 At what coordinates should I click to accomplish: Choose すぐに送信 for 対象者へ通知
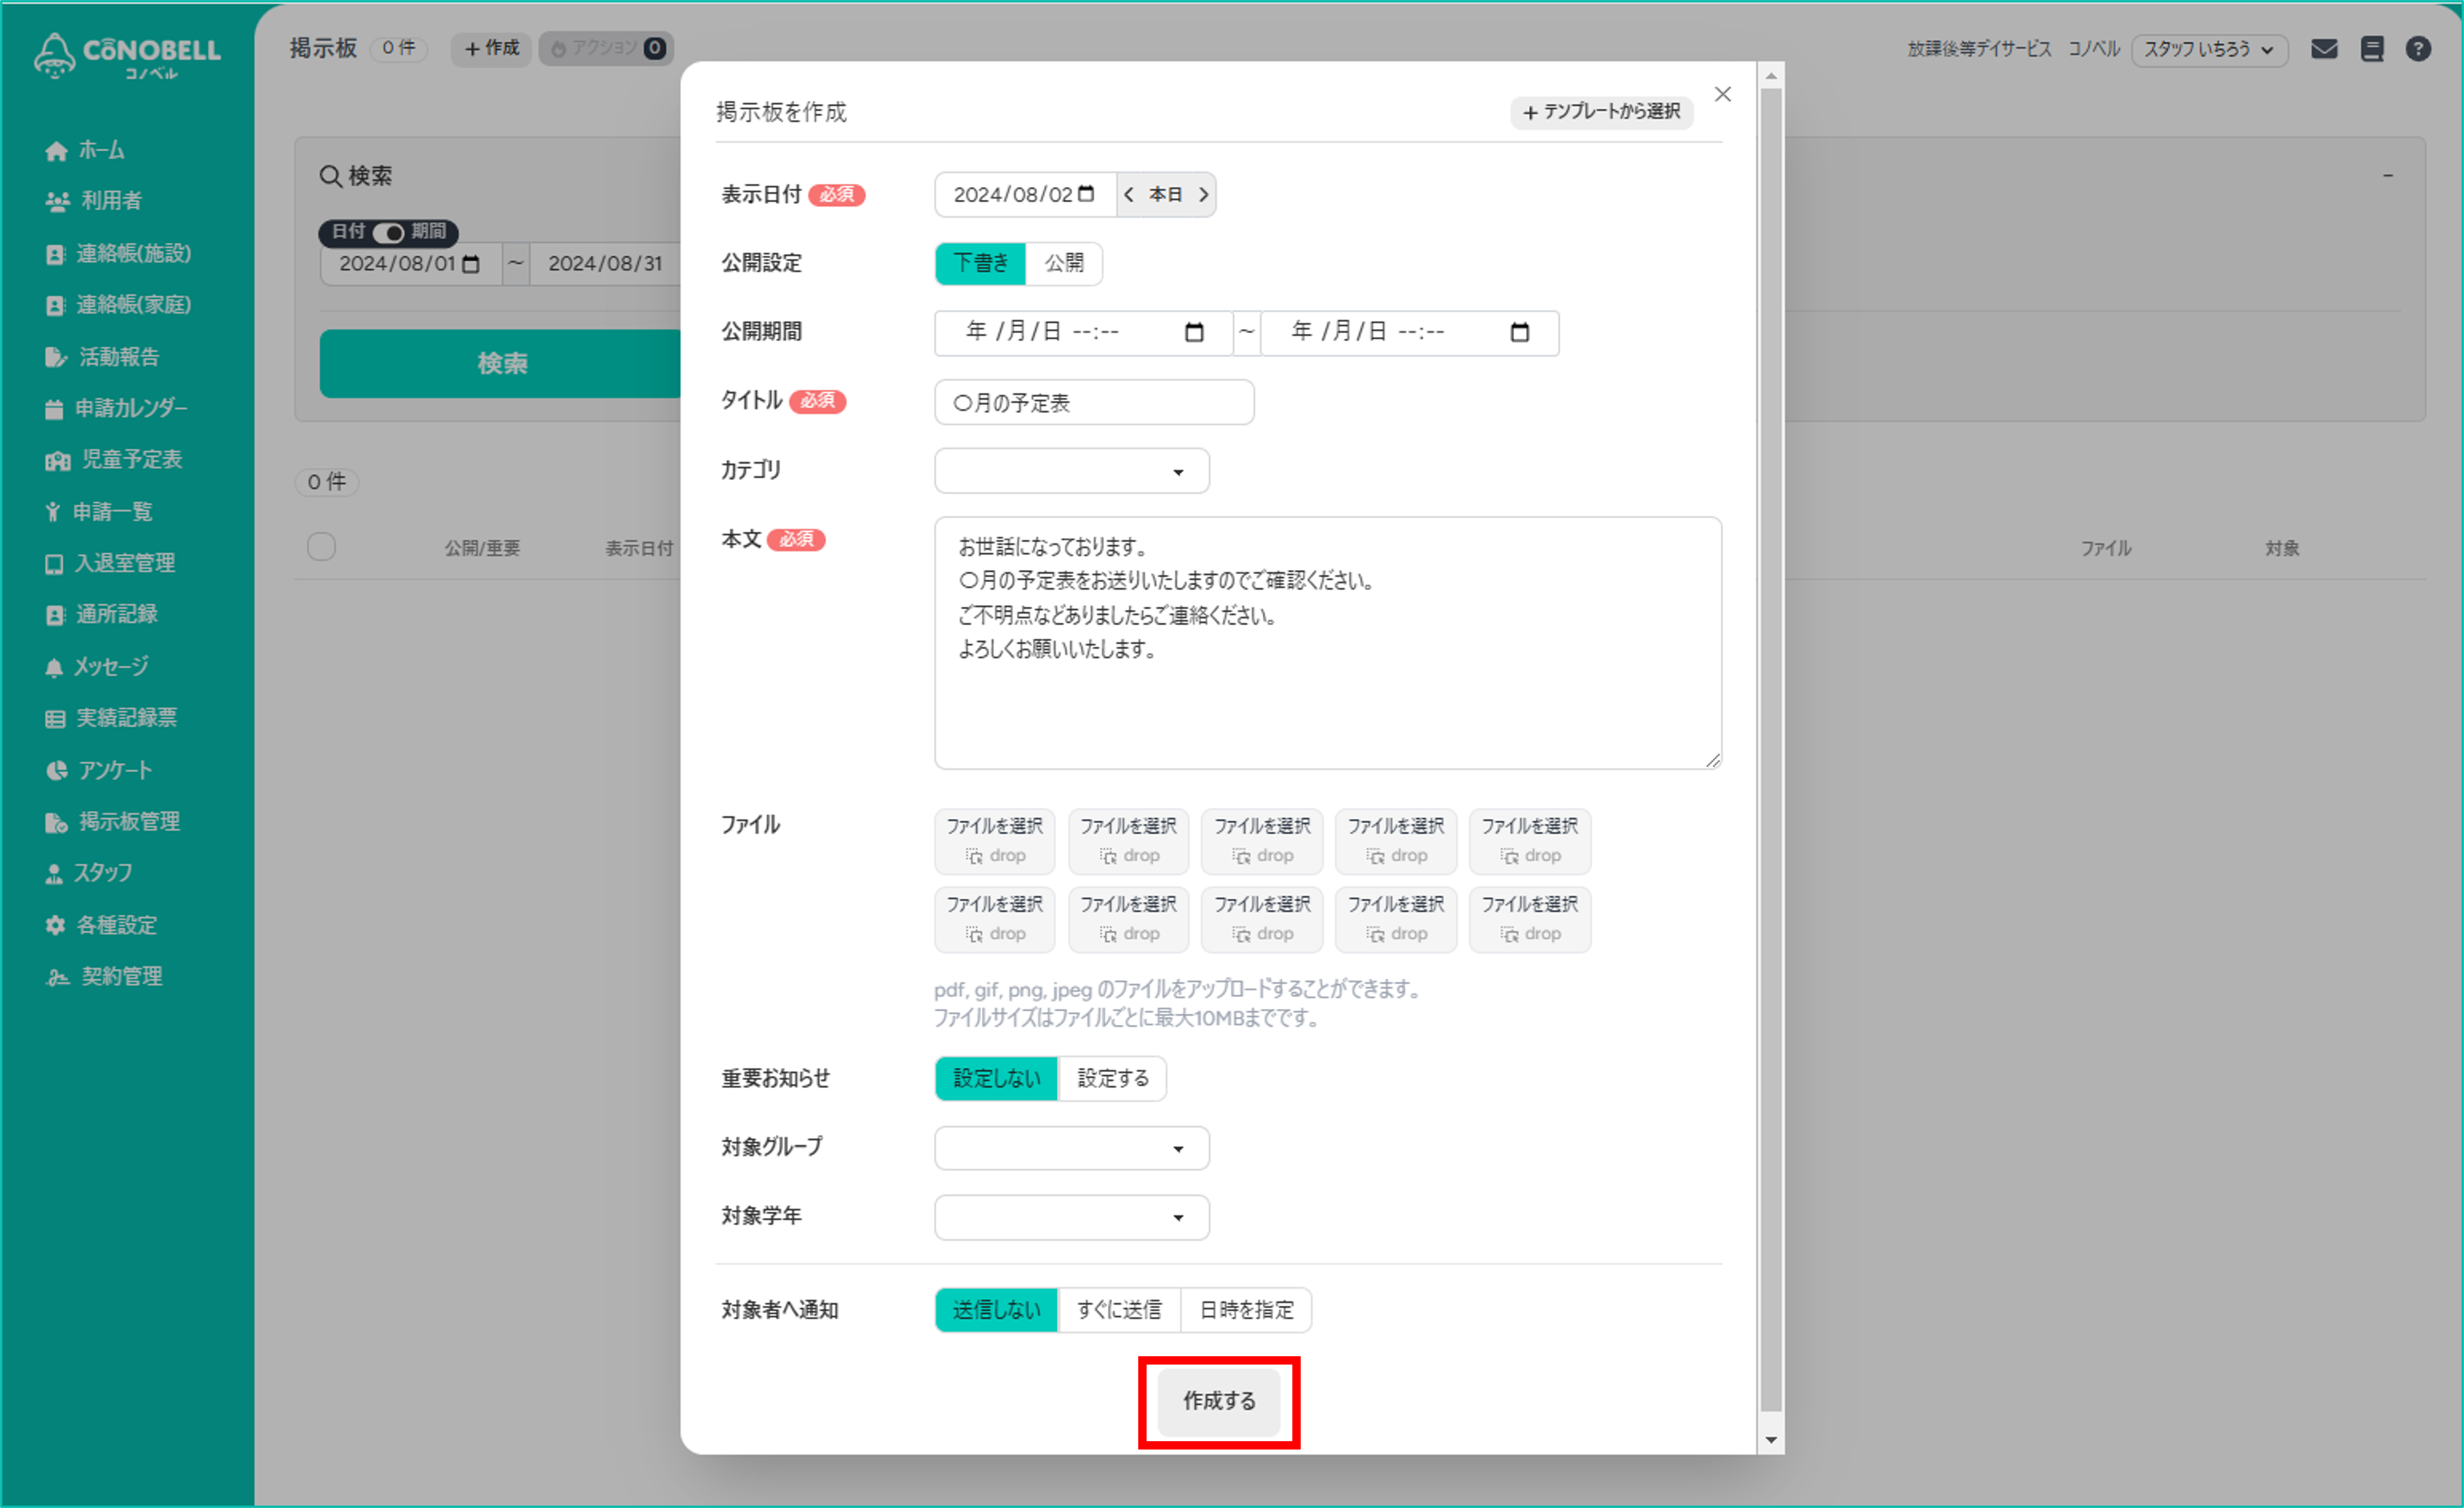[x=1119, y=1310]
